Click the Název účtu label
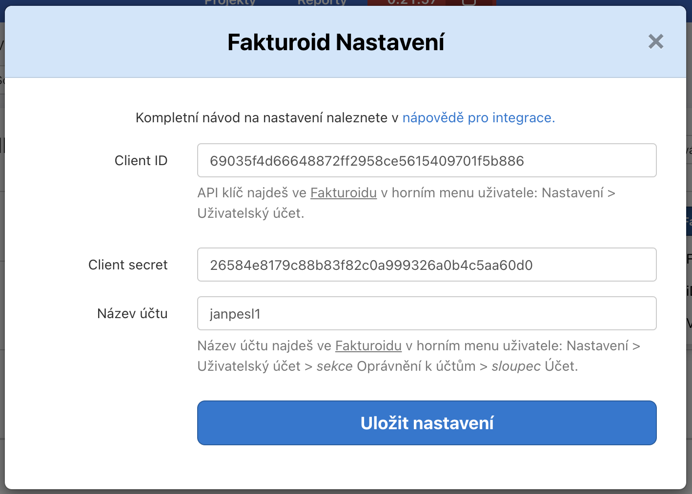 click(132, 313)
